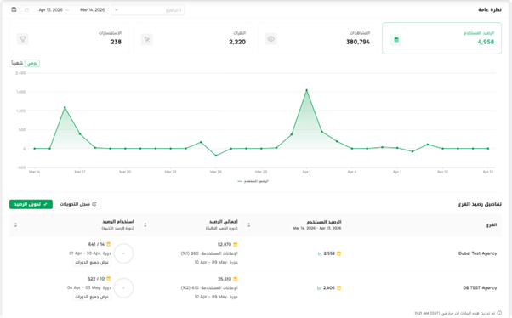Viewport: 512px width, 318px height.
Task: Click the coin icon beside 52,870
Action: 236,245
